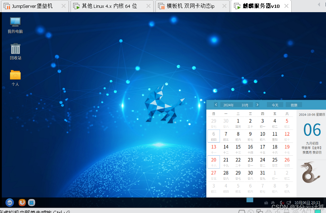Switch to JumpServer堡垒机 tab
This screenshot has width=326, height=213.
coord(32,6)
